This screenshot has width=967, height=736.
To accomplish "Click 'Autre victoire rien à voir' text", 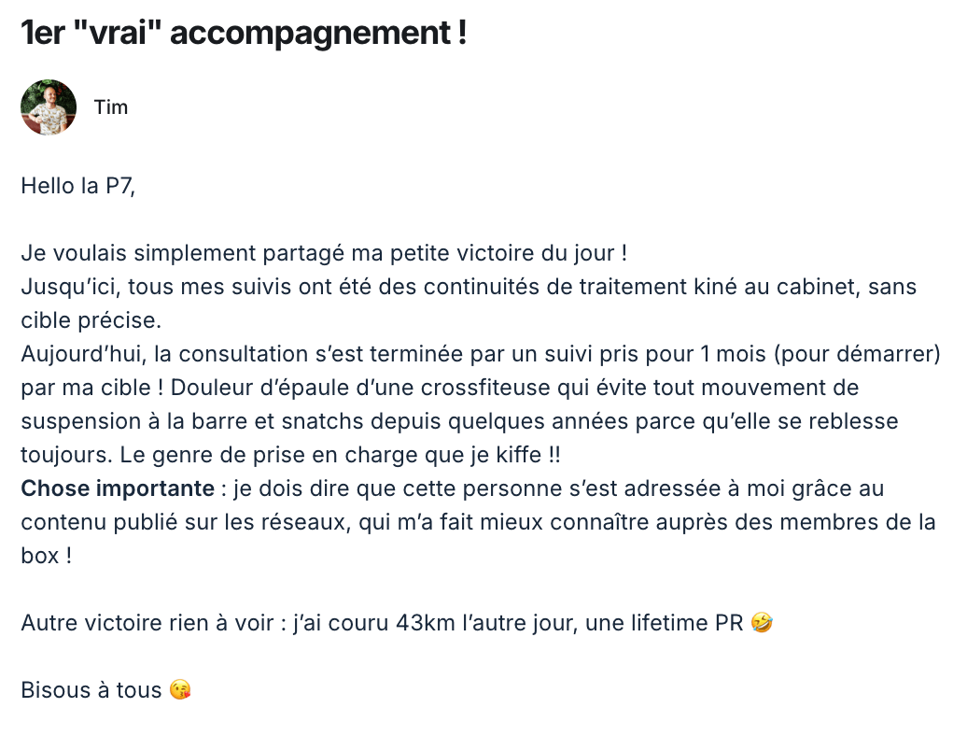I will pyautogui.click(x=147, y=622).
